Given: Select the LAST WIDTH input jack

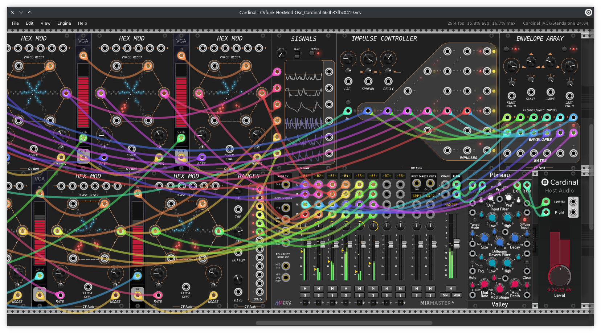Looking at the screenshot, I should (569, 96).
